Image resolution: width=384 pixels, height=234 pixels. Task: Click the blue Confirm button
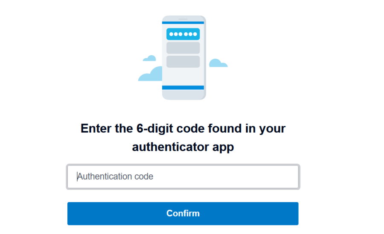183,214
